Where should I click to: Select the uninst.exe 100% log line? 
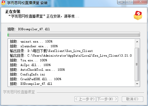click(31, 41)
